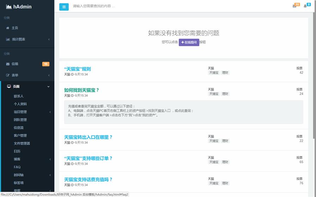Click 理财 tag in 话费充值 row

(x=225, y=183)
